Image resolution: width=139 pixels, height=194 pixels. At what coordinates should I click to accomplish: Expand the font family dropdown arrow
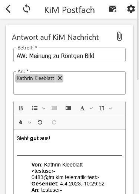pos(91,109)
